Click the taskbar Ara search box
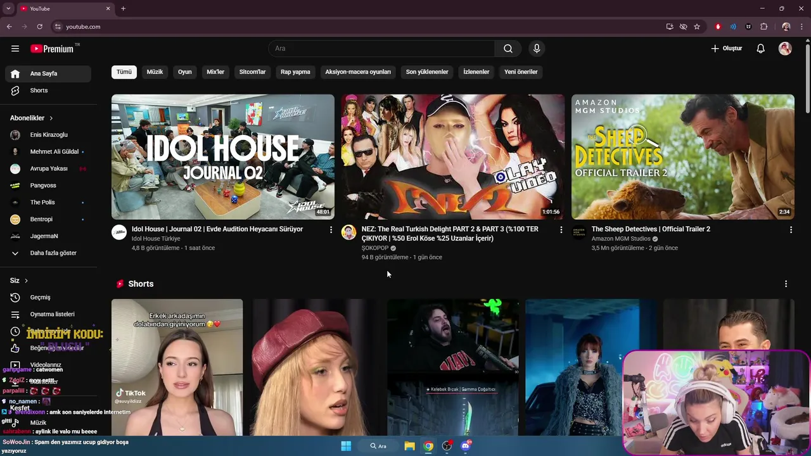Image resolution: width=811 pixels, height=456 pixels. (378, 446)
